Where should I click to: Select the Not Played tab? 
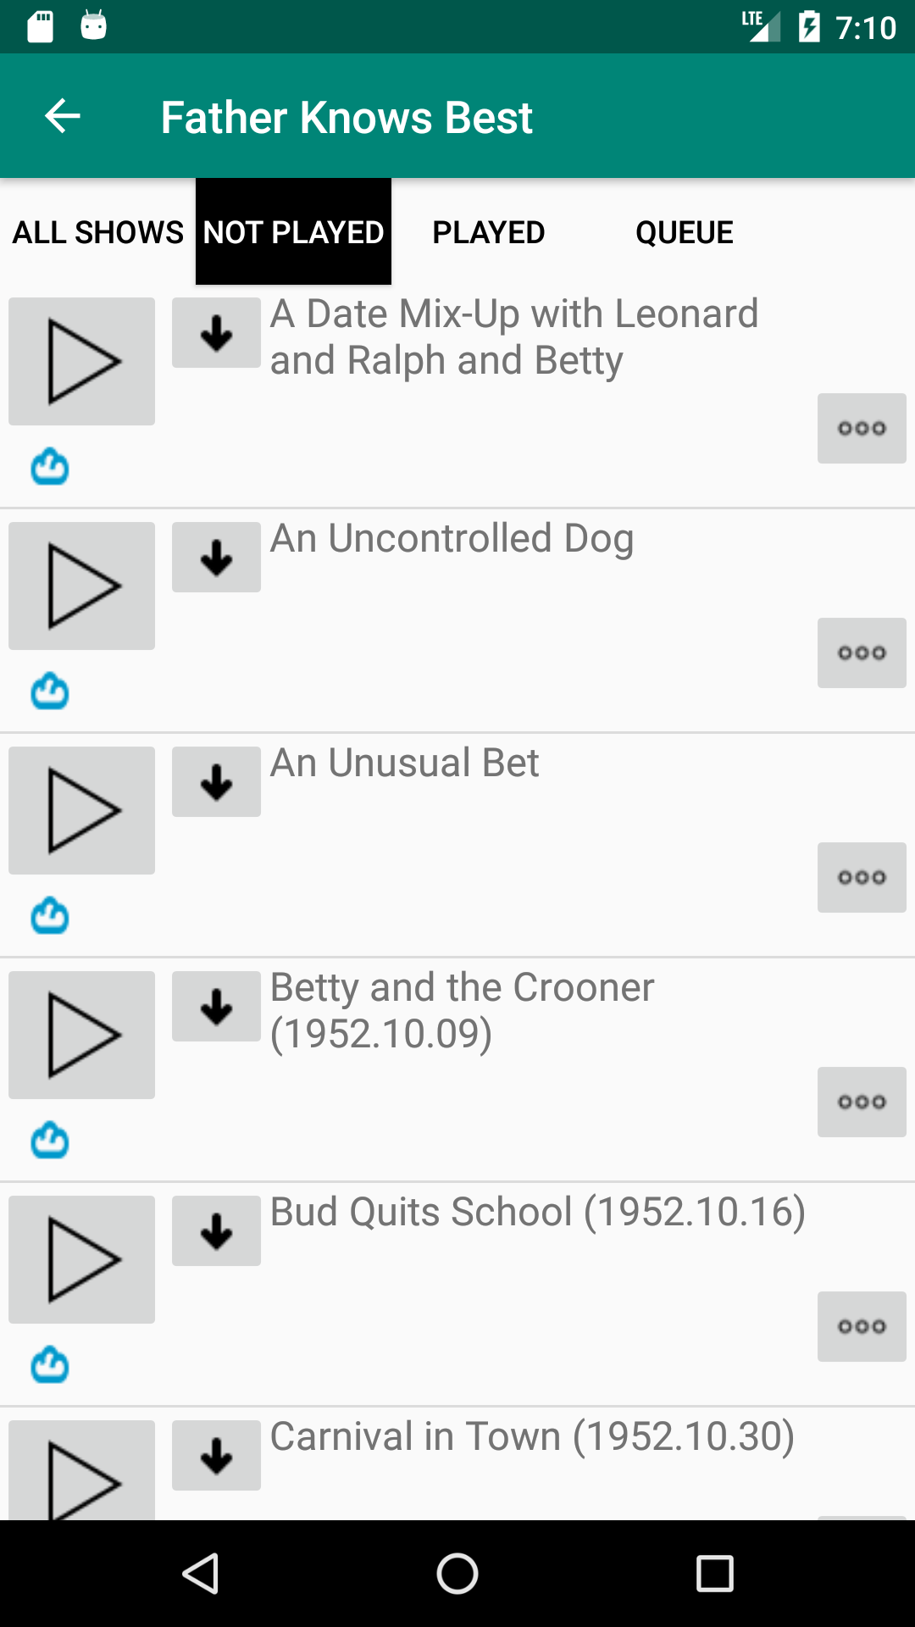pos(293,232)
